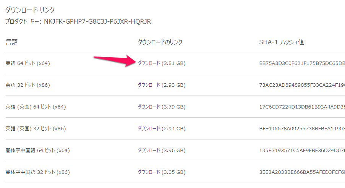Select the 言語 column header

click(12, 42)
